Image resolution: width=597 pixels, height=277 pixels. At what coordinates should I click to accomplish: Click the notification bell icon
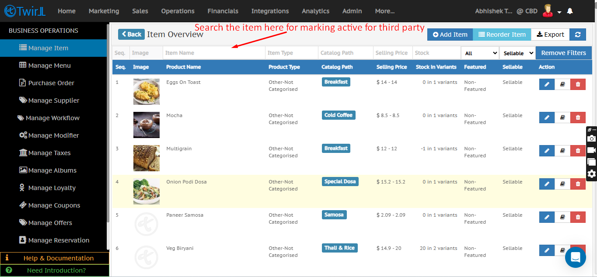(569, 11)
